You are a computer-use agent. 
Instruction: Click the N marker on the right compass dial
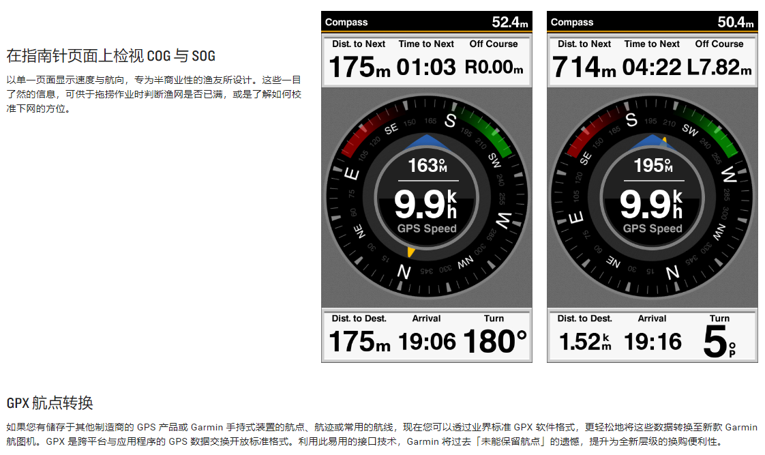point(672,272)
